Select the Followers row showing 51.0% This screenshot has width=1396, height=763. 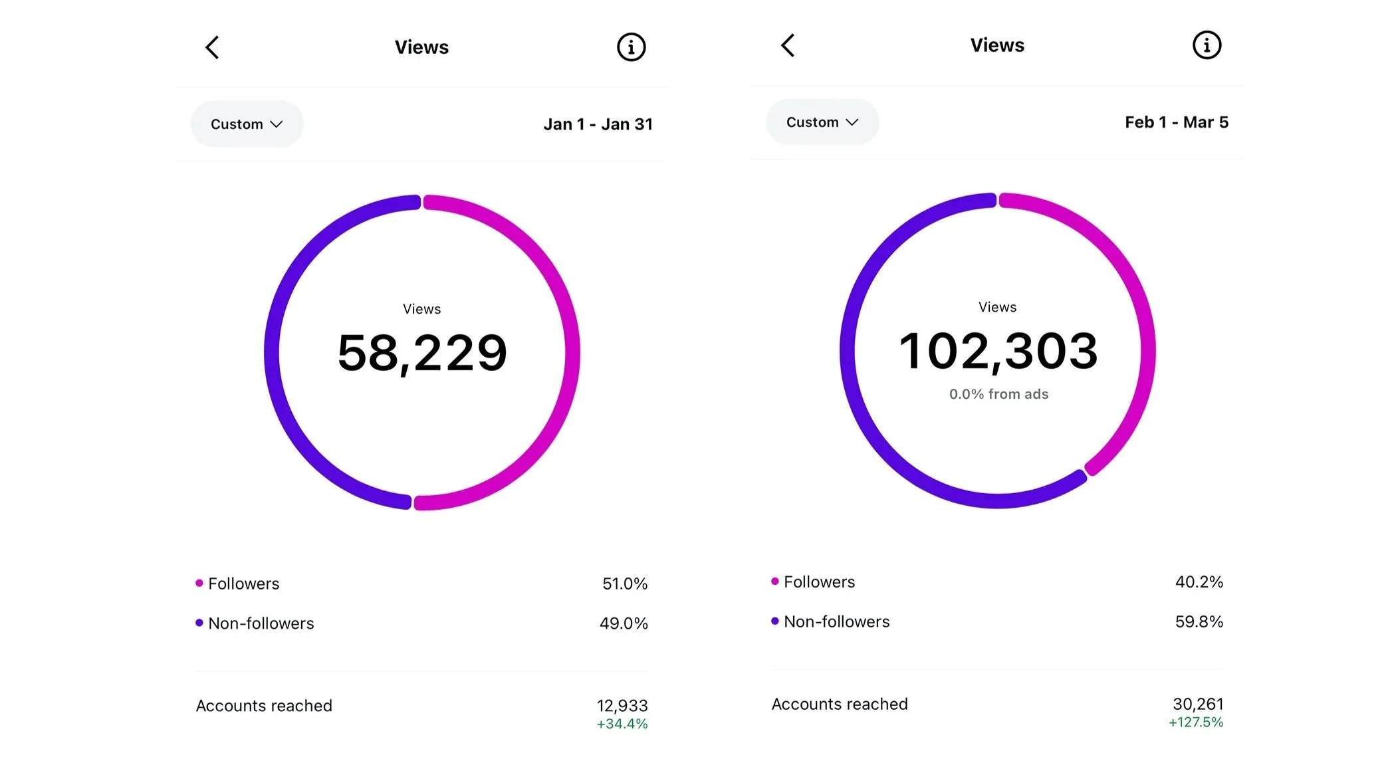[421, 584]
